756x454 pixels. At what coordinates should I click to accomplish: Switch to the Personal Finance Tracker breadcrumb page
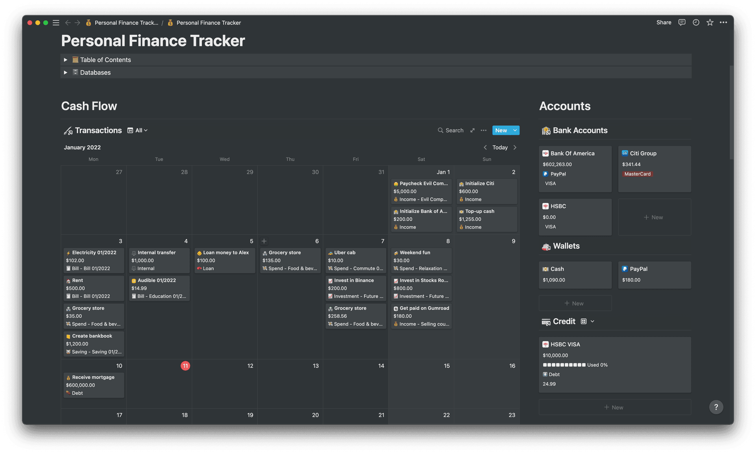208,22
